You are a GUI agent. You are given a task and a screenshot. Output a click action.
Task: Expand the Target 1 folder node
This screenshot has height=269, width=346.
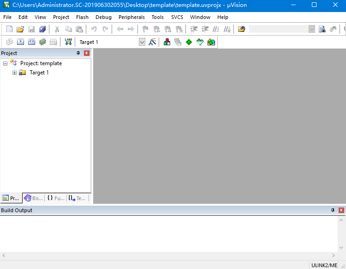click(x=15, y=73)
